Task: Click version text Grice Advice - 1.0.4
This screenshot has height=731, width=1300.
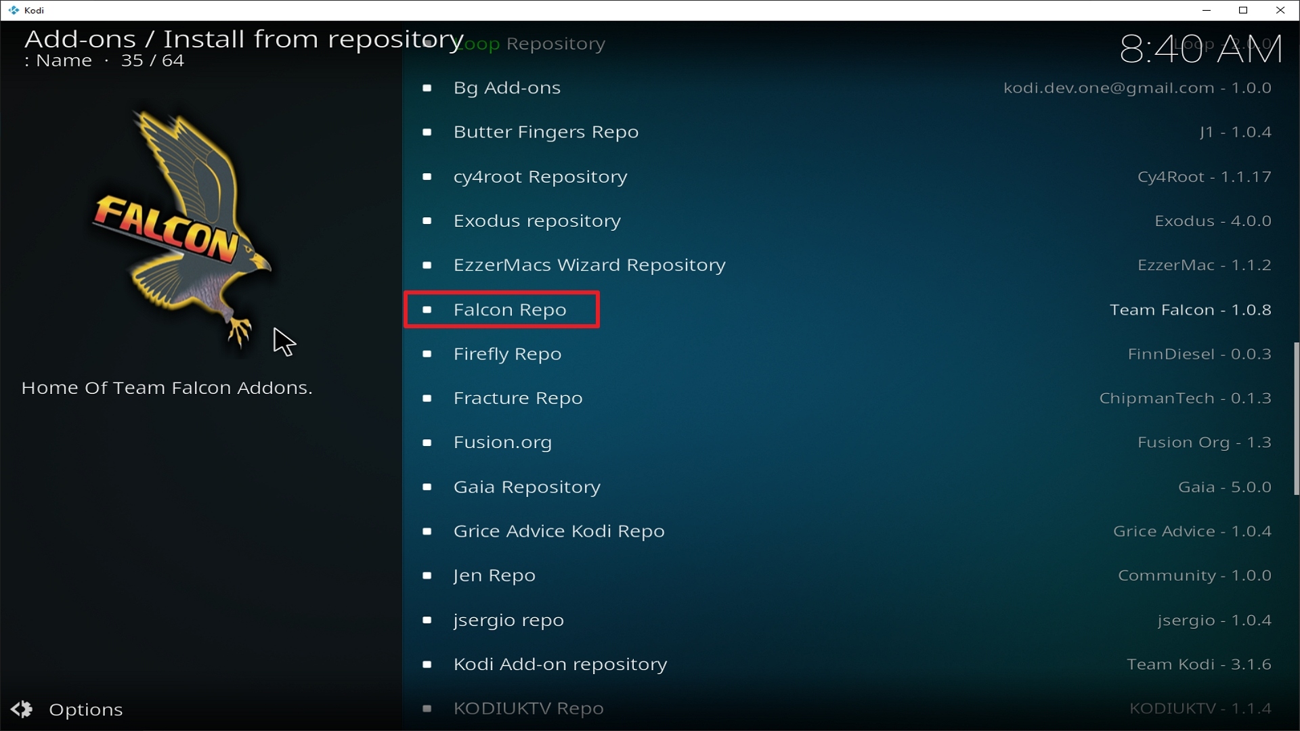Action: coord(1192,531)
